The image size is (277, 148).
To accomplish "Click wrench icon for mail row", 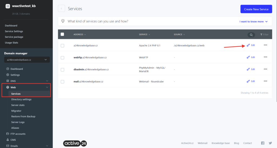I will coord(248,81).
